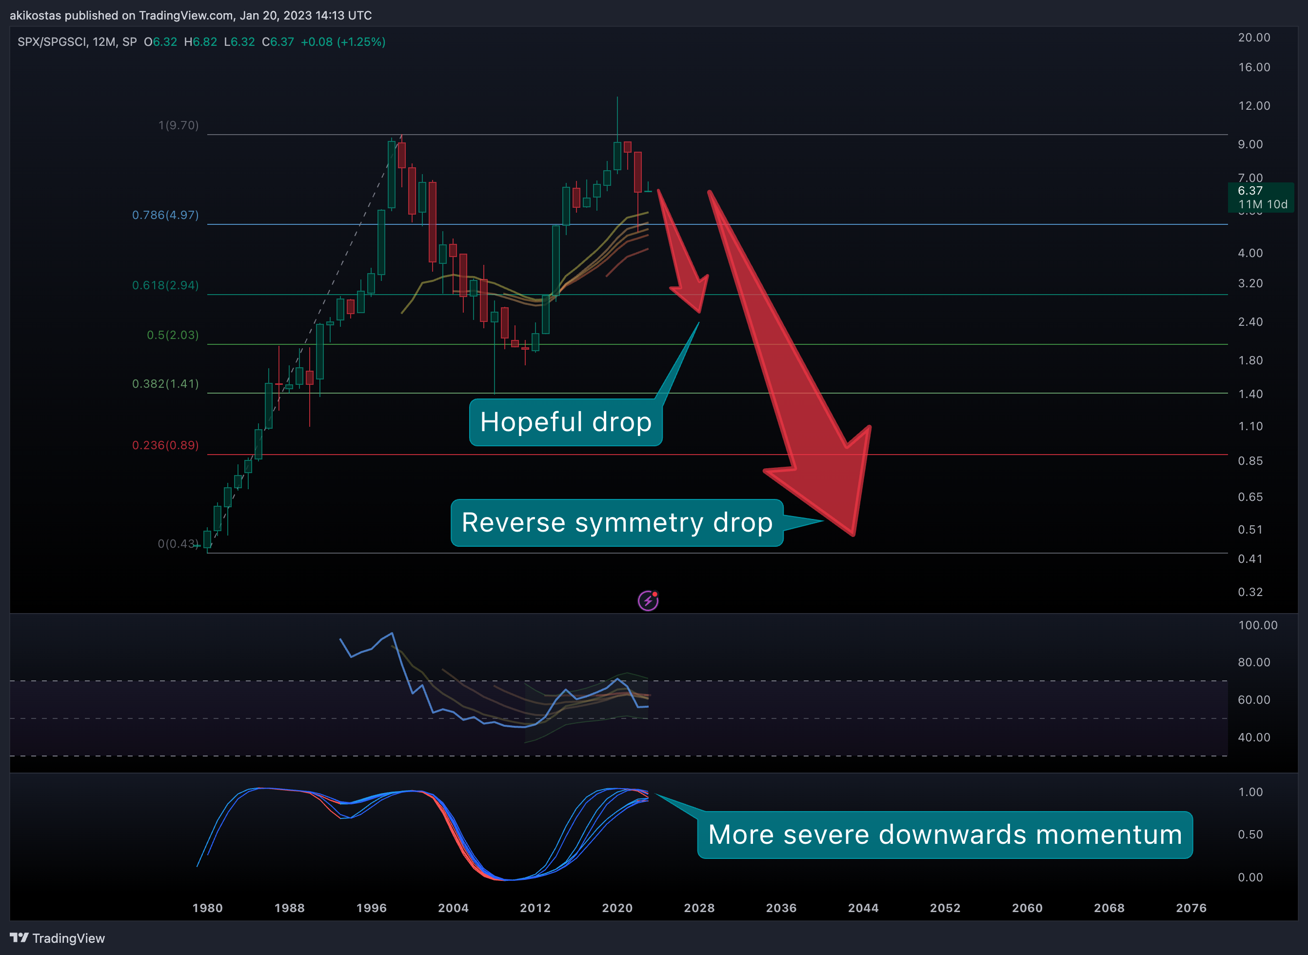
Task: Click the 0.382(1.41) Fibonacci level label
Action: coord(165,384)
